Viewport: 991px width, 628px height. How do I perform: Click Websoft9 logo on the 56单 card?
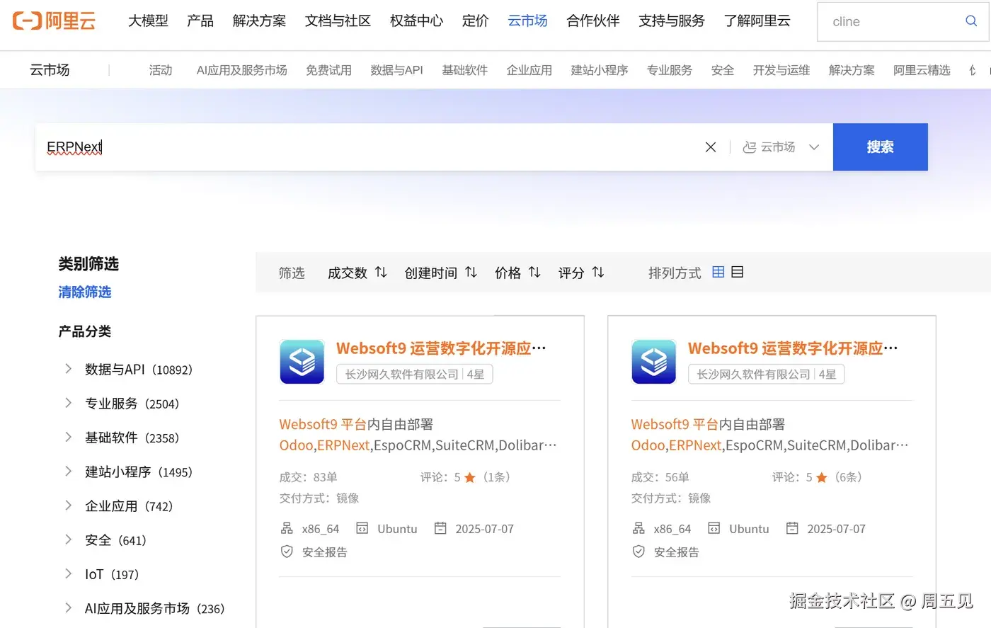(x=654, y=362)
